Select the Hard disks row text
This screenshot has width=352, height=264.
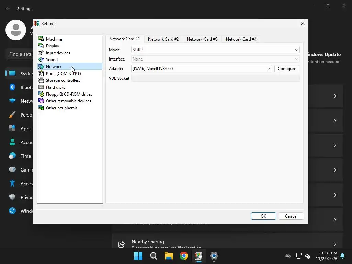point(55,87)
